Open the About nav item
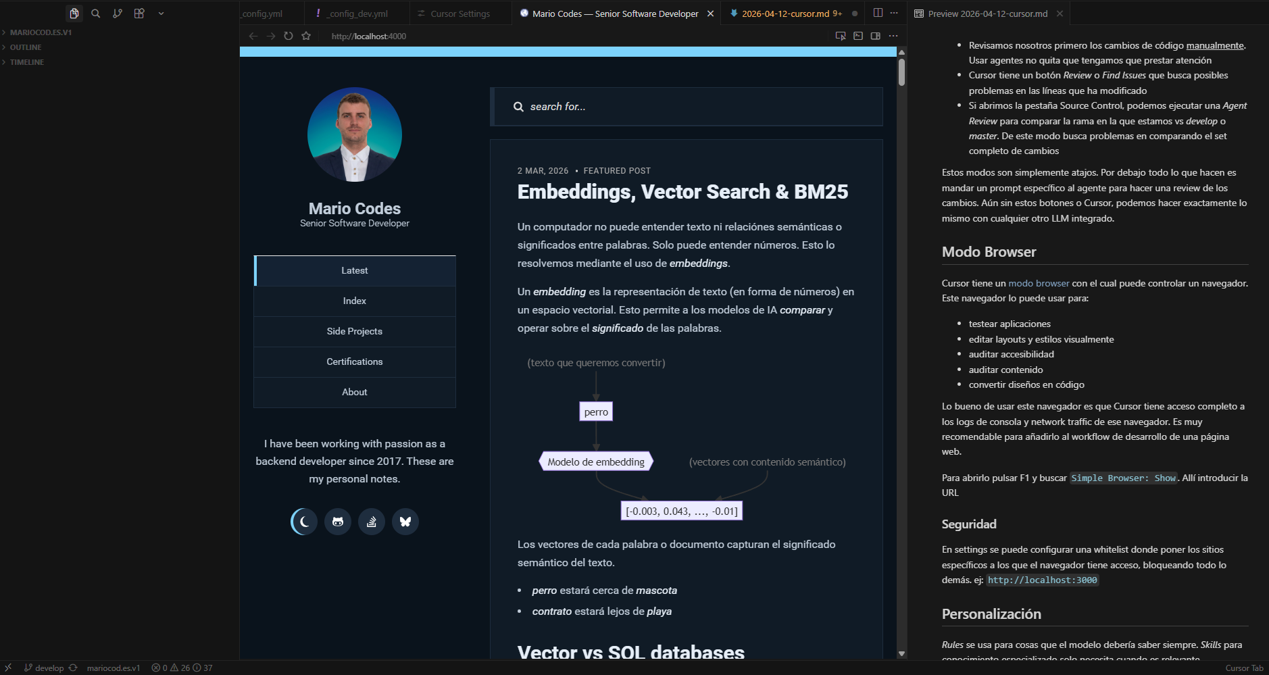Viewport: 1269px width, 675px height. click(355, 393)
